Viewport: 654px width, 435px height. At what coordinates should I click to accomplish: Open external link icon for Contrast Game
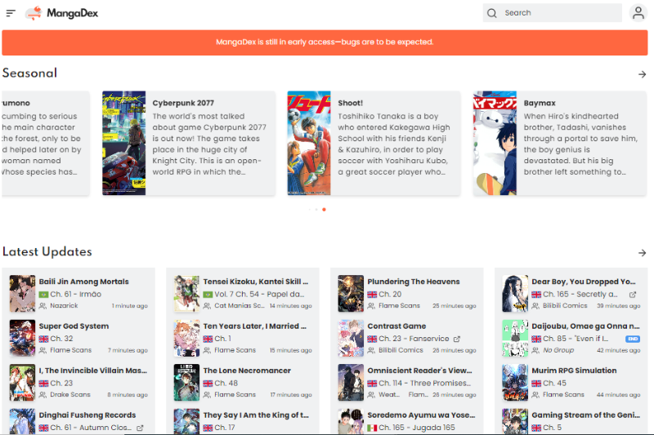(x=457, y=339)
